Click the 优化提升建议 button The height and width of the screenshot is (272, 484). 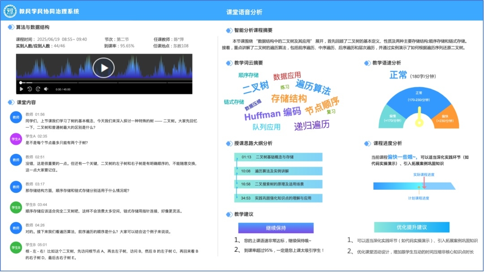(x=411, y=227)
